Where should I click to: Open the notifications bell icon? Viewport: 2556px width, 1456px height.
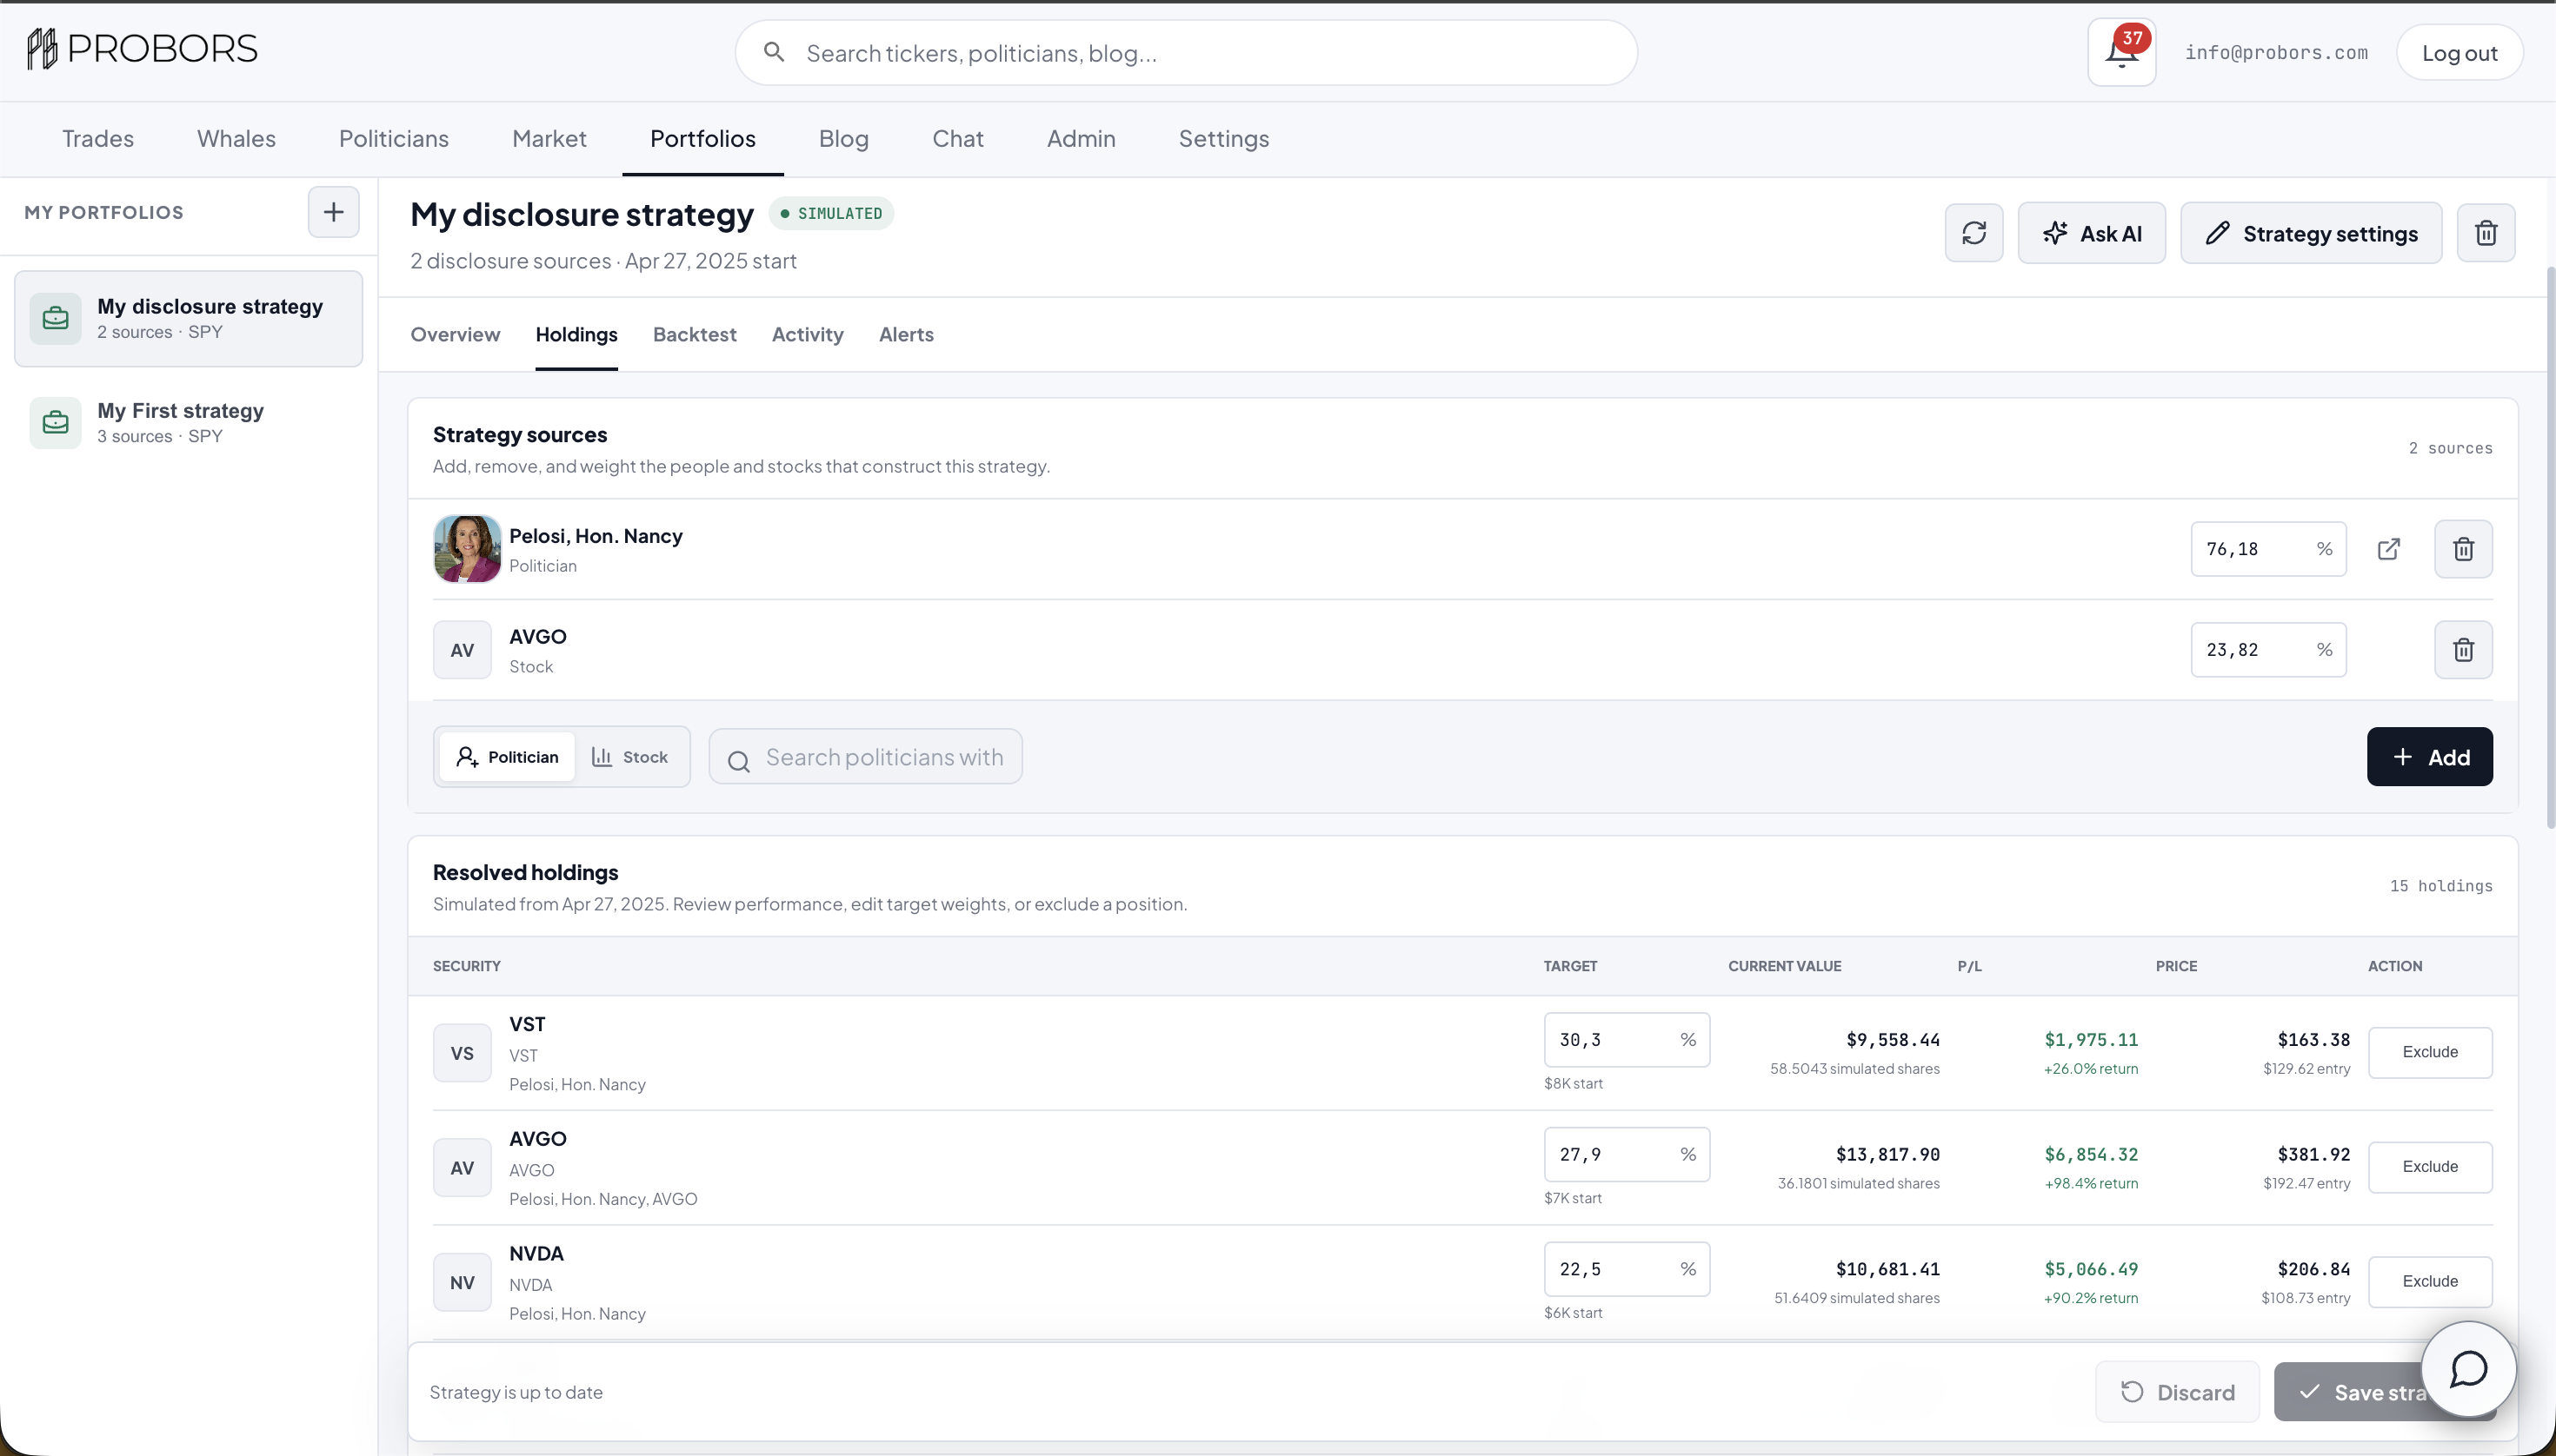click(x=2120, y=52)
